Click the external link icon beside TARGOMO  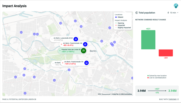[x=178, y=99]
